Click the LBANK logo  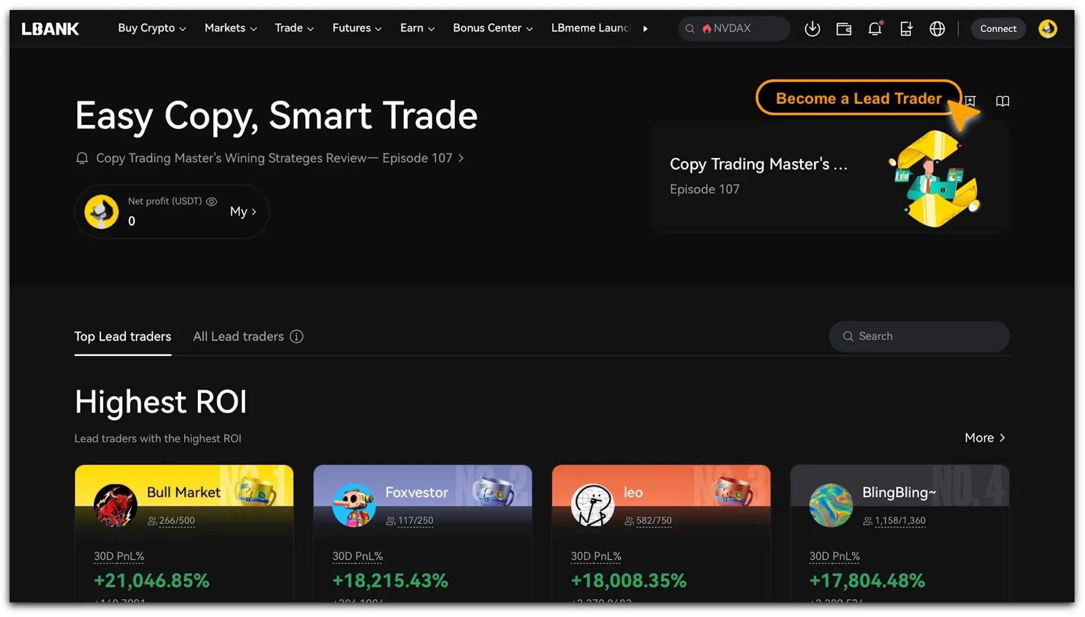(x=50, y=29)
